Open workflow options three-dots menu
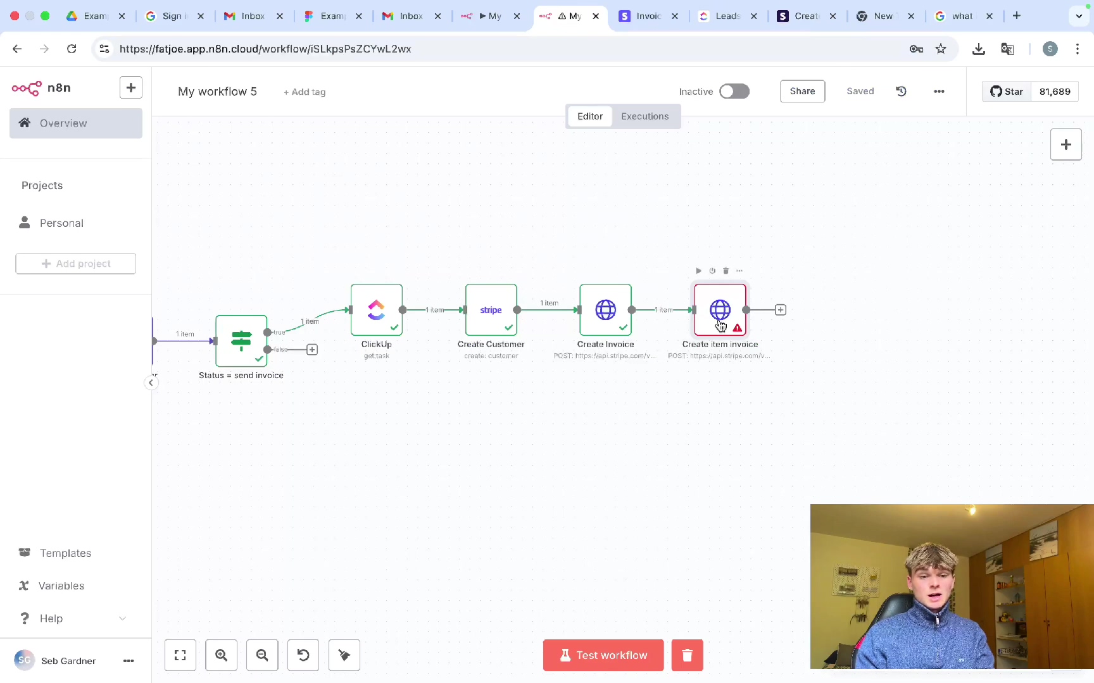The image size is (1094, 683). 939,92
